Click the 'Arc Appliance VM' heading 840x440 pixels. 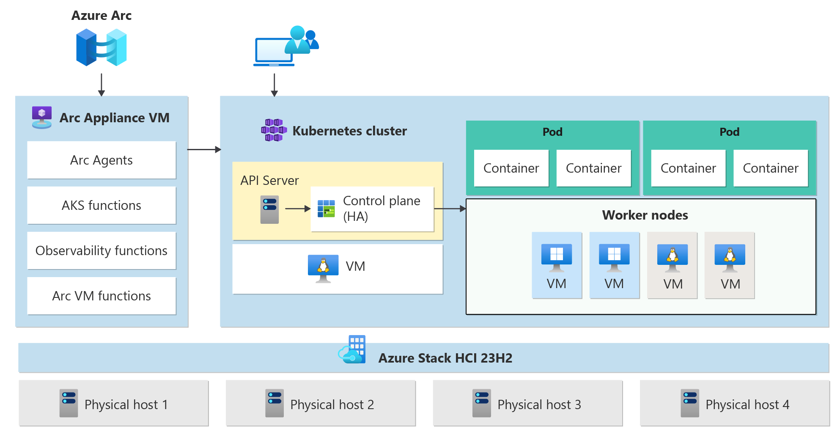click(114, 118)
